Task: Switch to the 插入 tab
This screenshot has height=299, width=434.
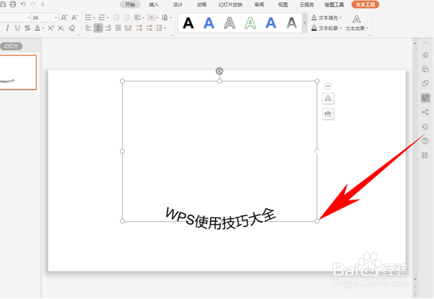Action: click(x=154, y=4)
